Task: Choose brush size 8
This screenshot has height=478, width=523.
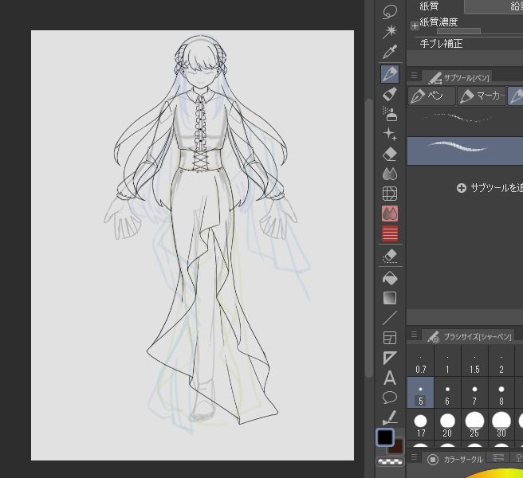Action: (x=501, y=393)
